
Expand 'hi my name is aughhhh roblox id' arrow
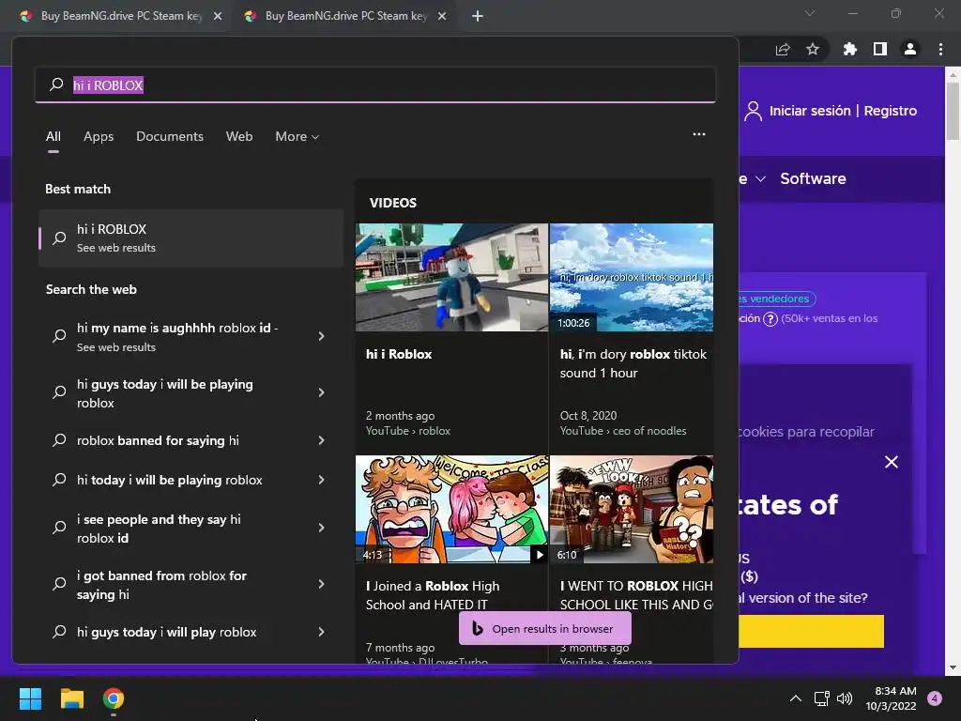(x=321, y=336)
